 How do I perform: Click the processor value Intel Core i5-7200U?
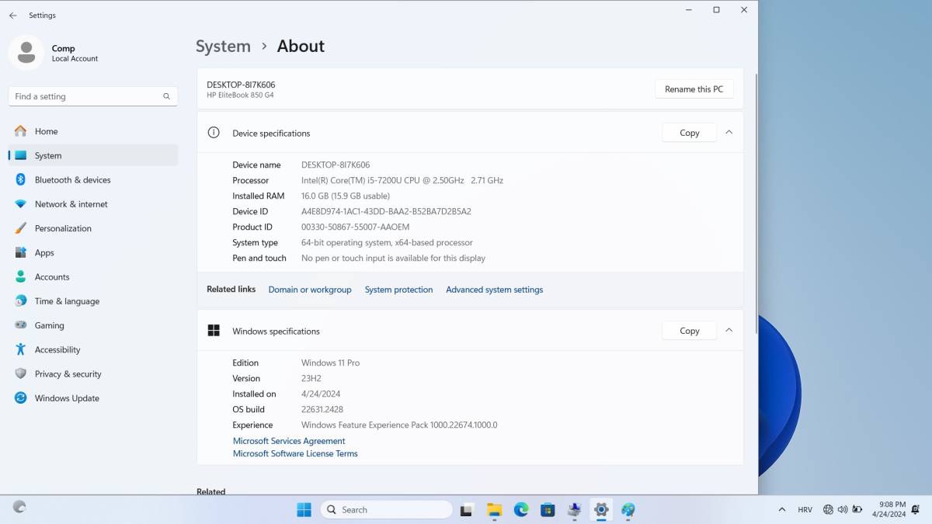pos(402,180)
